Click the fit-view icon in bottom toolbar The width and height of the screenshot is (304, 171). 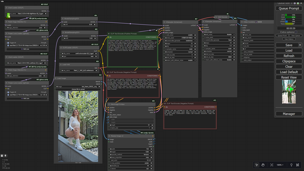click(x=272, y=165)
